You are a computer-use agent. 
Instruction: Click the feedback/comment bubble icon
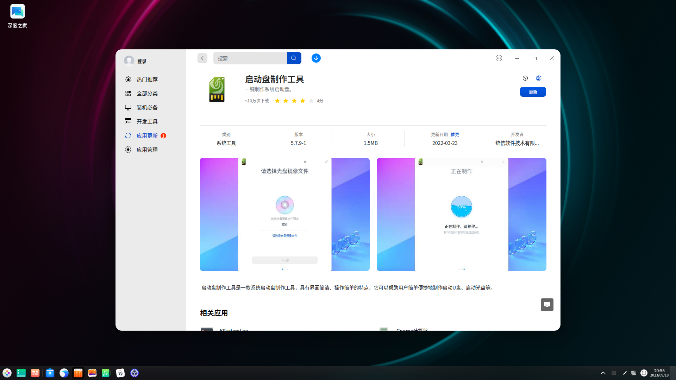tap(547, 305)
